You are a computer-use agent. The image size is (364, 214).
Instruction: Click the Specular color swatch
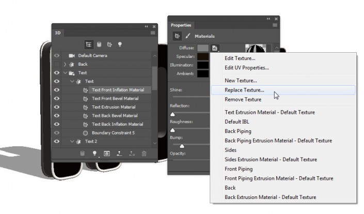(203, 56)
